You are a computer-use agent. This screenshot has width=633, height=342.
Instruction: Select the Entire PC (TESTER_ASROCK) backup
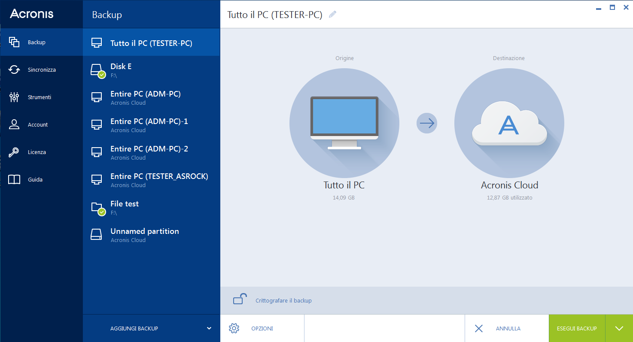click(x=151, y=180)
